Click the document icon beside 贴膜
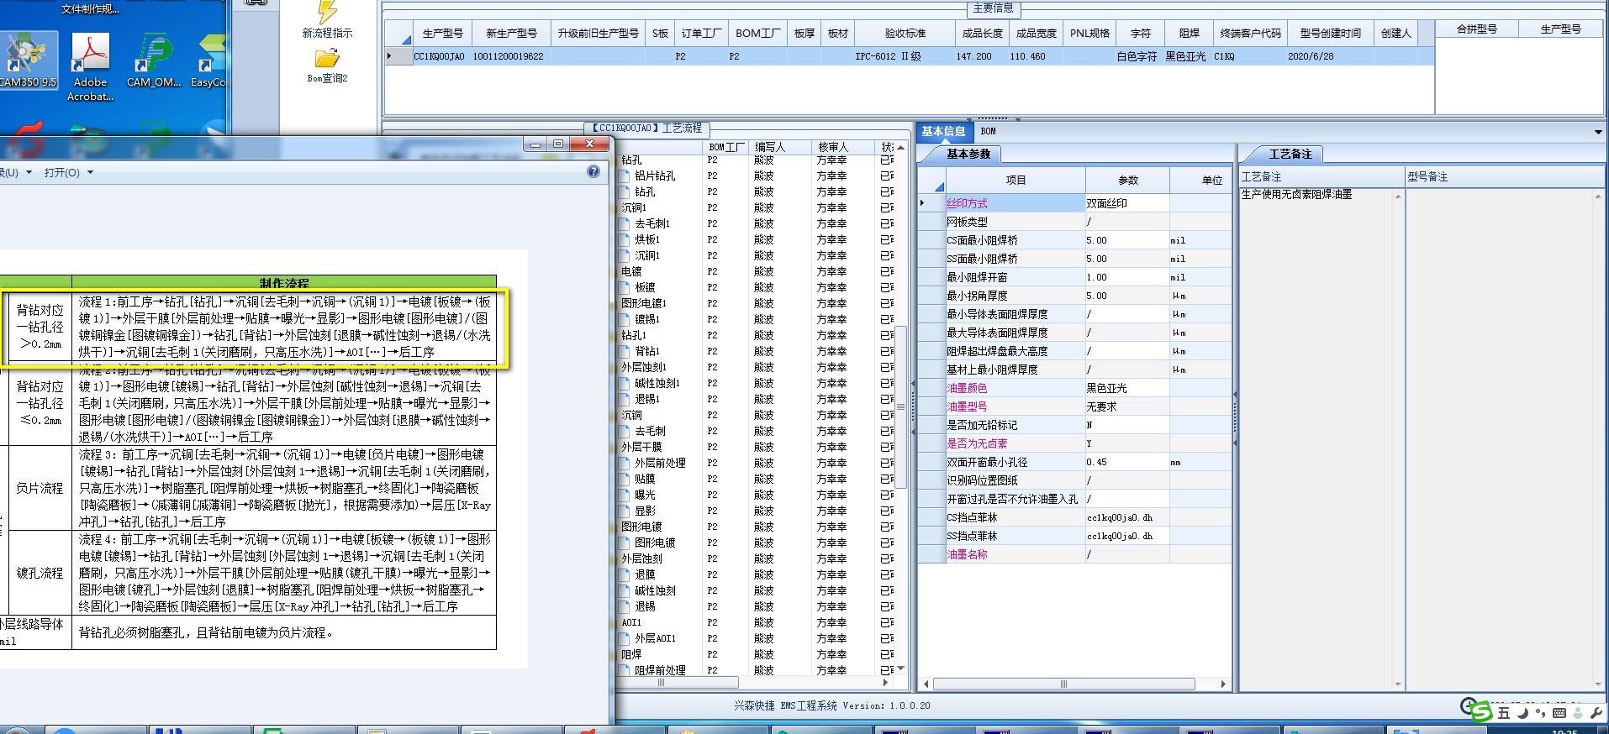 [x=624, y=479]
